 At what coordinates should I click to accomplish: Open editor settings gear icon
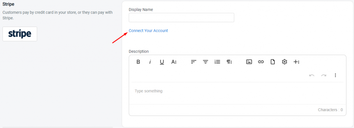pyautogui.click(x=285, y=62)
